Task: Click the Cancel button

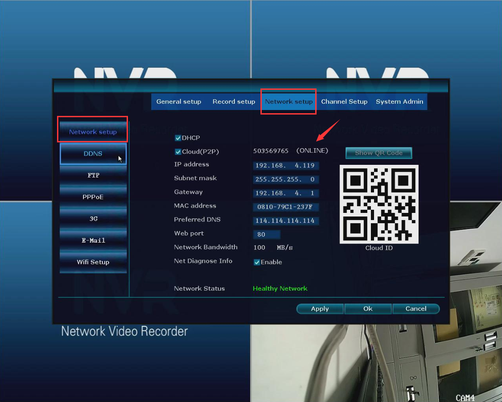Action: click(x=416, y=309)
